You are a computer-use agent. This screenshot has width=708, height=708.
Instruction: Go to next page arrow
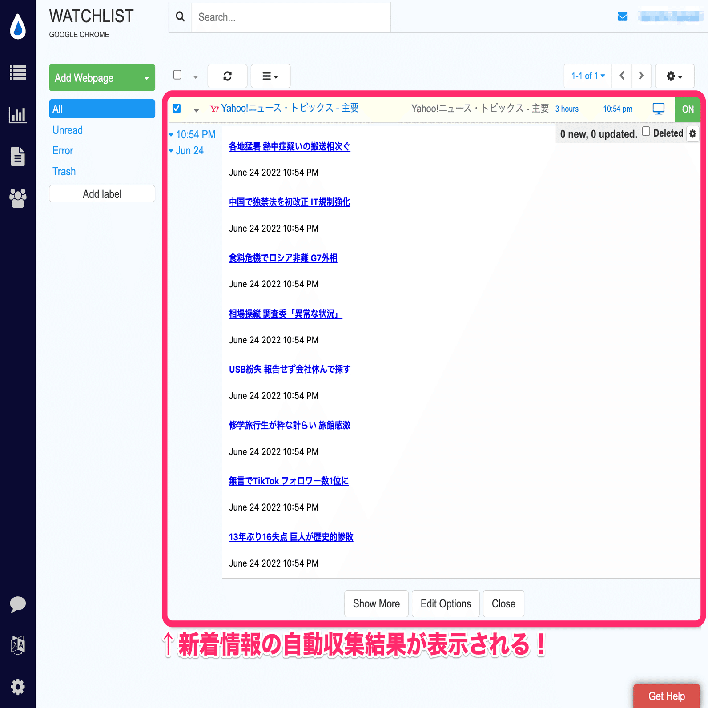coord(641,76)
